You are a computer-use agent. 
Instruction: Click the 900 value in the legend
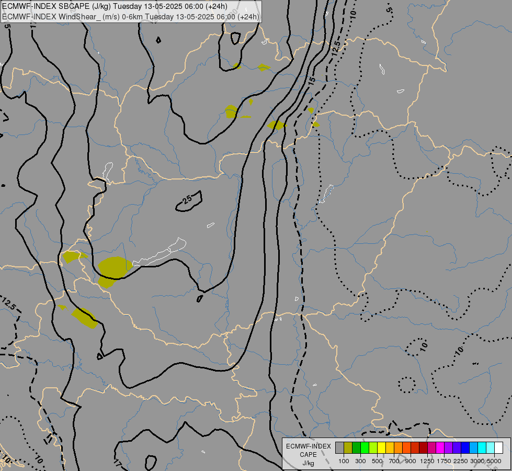411,461
